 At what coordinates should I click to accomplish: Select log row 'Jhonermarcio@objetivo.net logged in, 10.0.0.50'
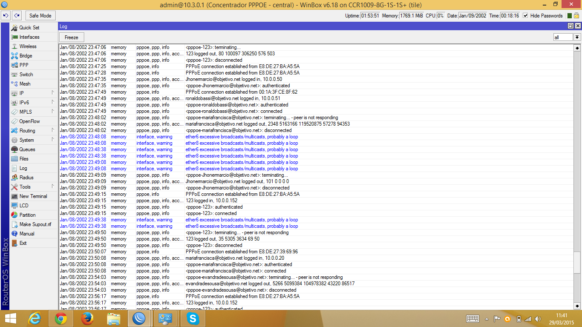tap(317, 79)
